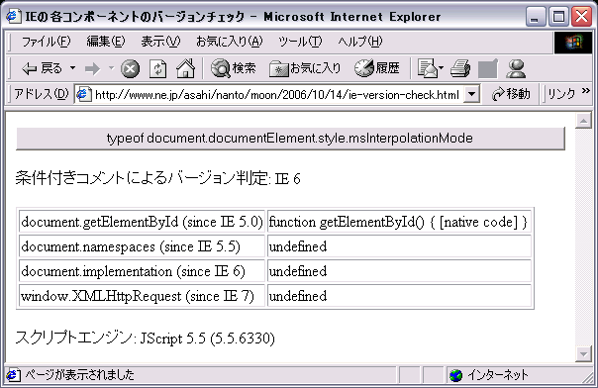The image size is (598, 388).
Task: Click the 'JScript 5.5 (5.5.6330)' script engine text
Action: pos(208,339)
